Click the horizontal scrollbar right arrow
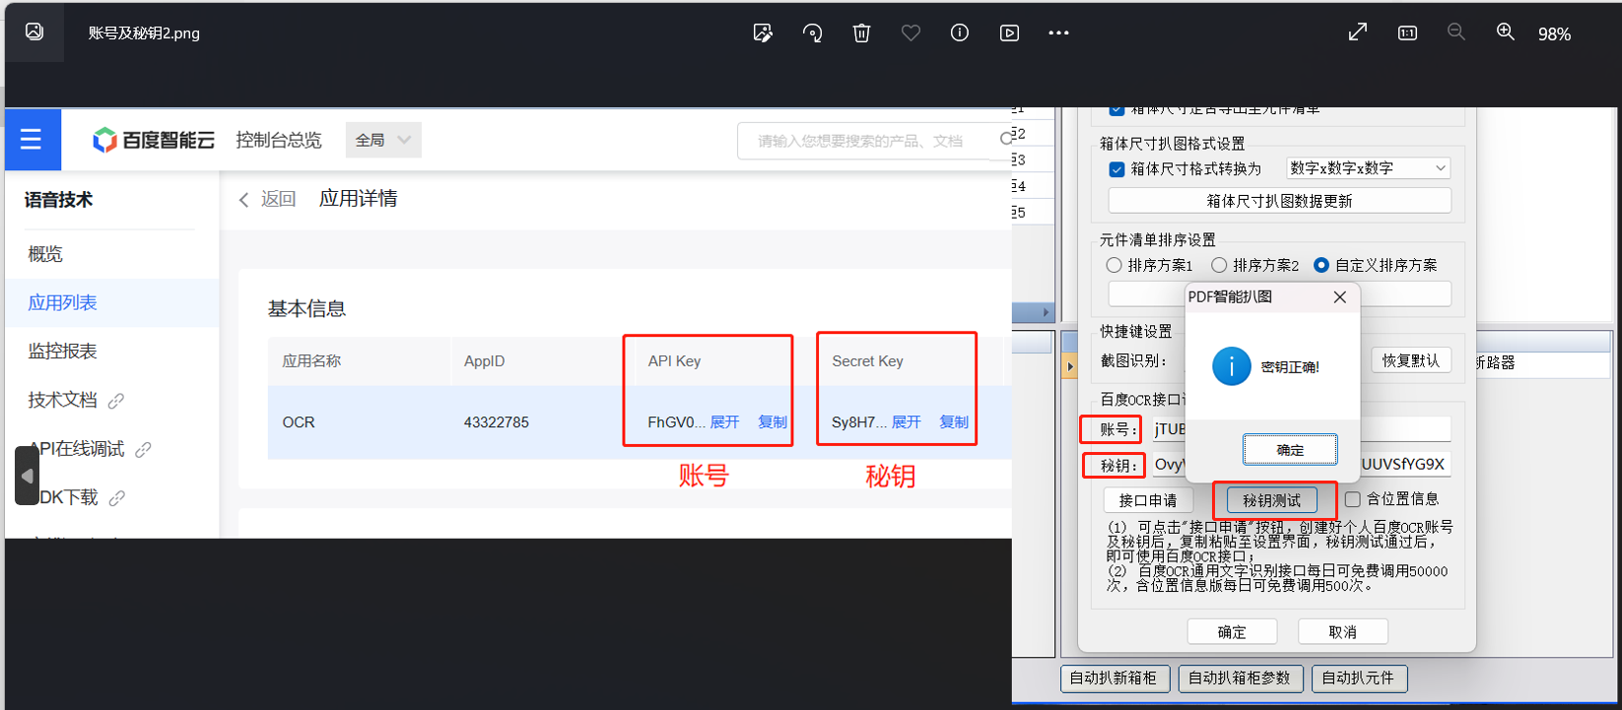This screenshot has height=710, width=1622. coord(1046,312)
